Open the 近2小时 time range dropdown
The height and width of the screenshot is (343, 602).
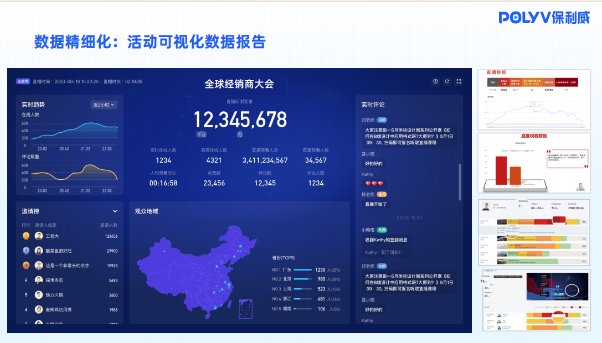104,105
